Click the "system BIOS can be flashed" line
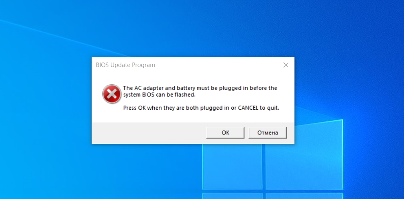This screenshot has width=404, height=199. [x=159, y=95]
